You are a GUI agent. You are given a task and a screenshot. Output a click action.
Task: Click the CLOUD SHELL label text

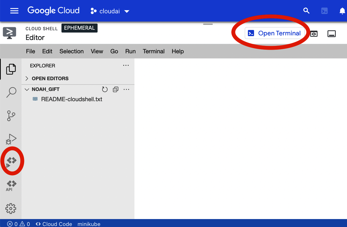(x=42, y=29)
